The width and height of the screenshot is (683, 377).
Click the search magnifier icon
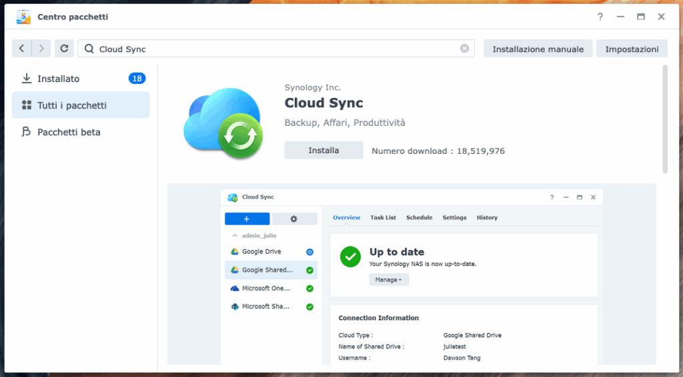click(x=89, y=49)
